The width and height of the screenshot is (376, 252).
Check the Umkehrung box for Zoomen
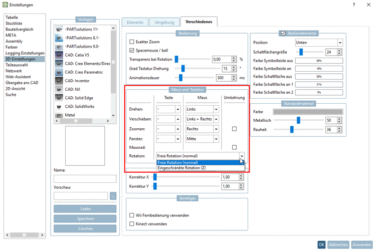(234, 129)
